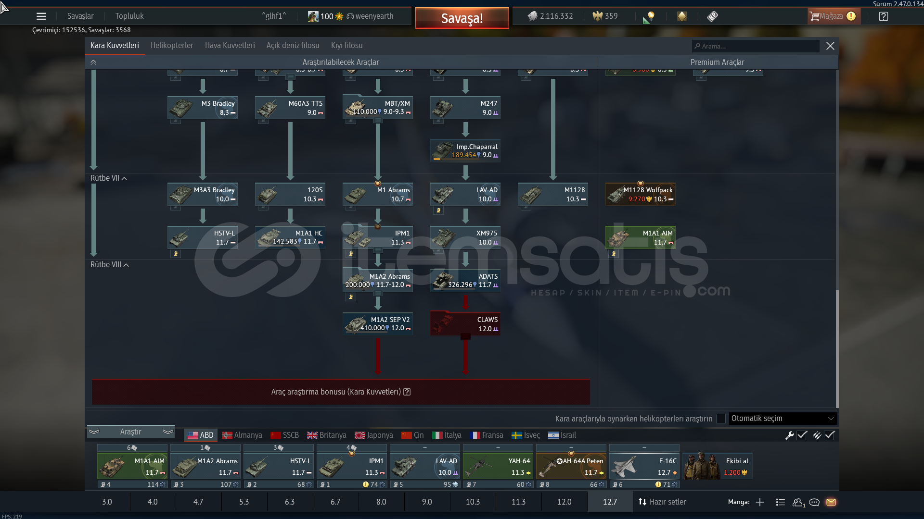This screenshot has height=519, width=924.
Task: Toggle the auto-refill ammo checkbox
Action: tap(829, 435)
